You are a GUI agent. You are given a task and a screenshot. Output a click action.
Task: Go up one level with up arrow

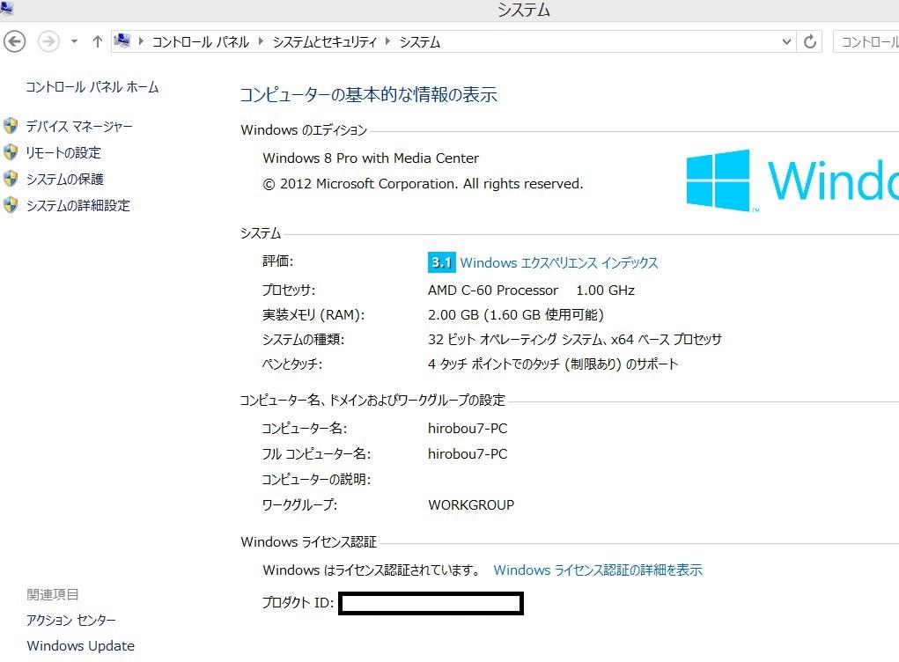(98, 41)
